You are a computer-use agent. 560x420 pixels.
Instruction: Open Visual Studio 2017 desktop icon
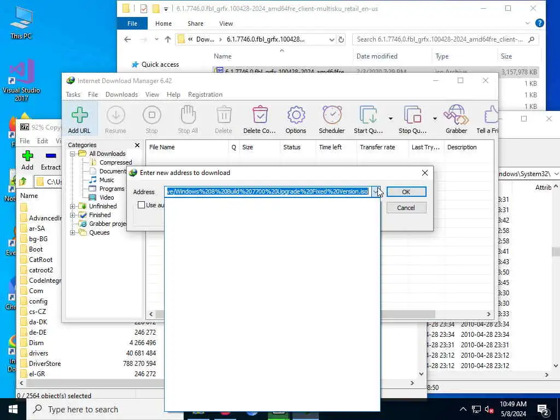click(x=21, y=79)
